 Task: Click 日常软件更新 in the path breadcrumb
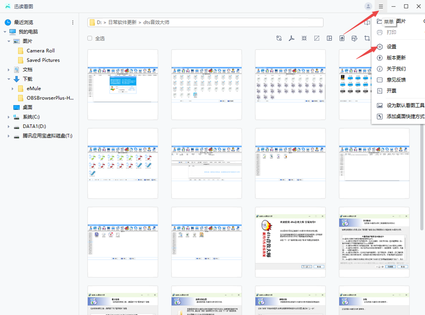(122, 22)
